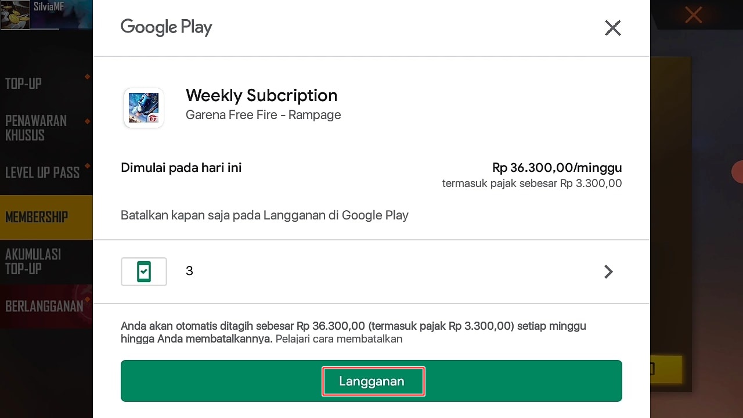Switch to the TOP-UP sidebar tab
The image size is (743, 418).
click(24, 84)
